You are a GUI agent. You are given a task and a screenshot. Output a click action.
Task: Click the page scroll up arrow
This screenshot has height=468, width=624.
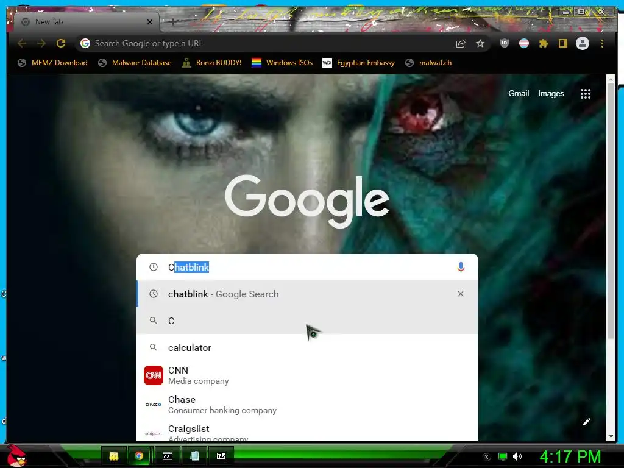click(611, 79)
